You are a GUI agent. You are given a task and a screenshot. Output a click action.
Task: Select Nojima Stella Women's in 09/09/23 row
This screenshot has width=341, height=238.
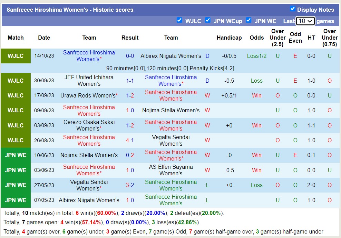tap(171, 110)
